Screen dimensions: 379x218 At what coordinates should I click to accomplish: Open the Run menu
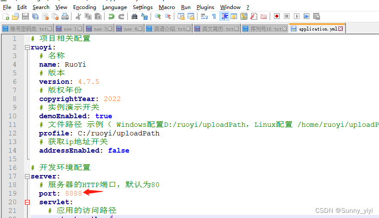(186, 7)
